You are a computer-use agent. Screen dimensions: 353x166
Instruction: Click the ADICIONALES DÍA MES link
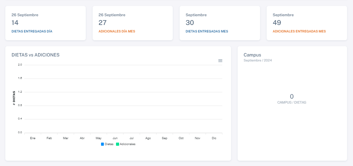coord(117,31)
